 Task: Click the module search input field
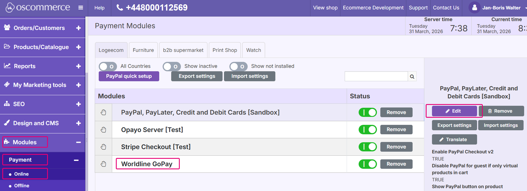pos(376,76)
